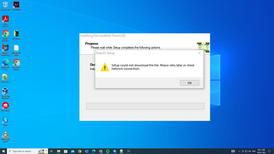The width and height of the screenshot is (274, 154).
Task: Select the Person 1 - Chrome shortcut
Action: click(16, 64)
